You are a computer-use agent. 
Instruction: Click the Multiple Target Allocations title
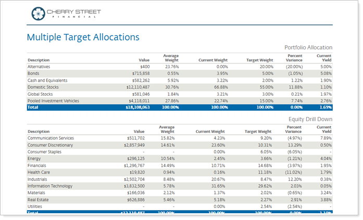coord(83,37)
